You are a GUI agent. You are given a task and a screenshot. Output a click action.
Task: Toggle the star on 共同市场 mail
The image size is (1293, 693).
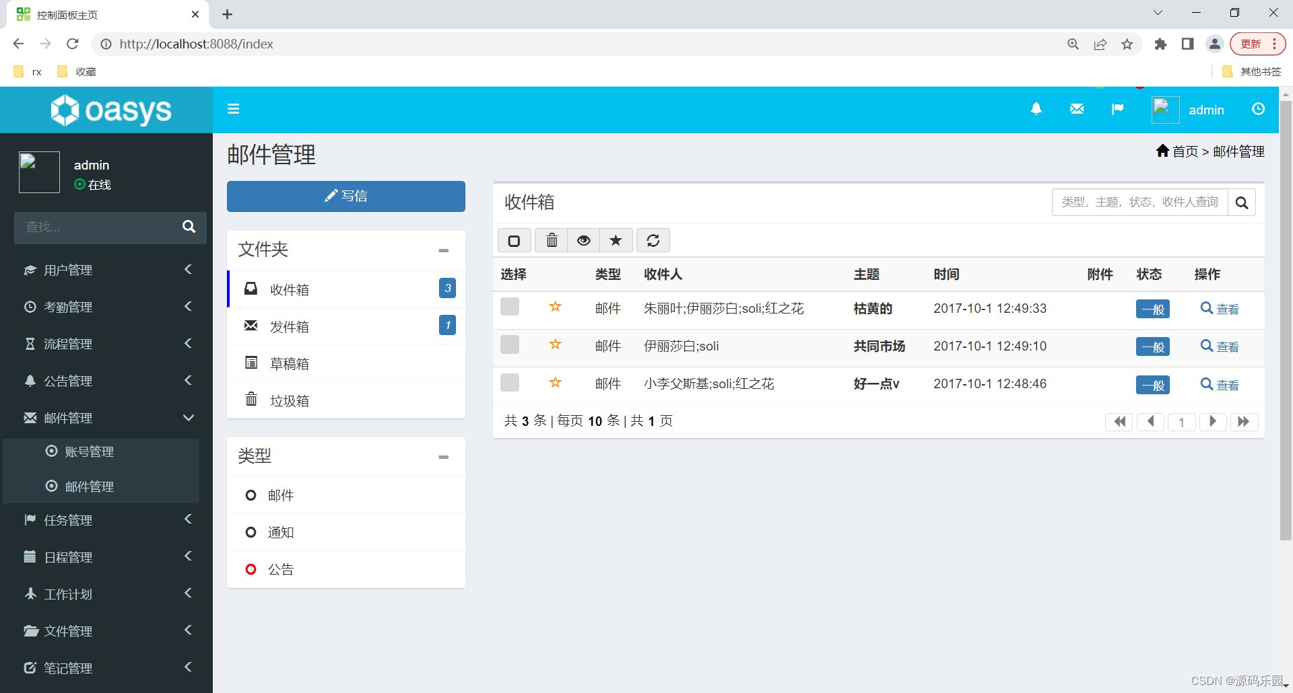555,344
